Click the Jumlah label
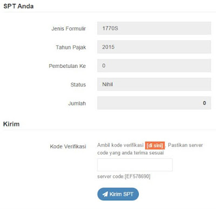The height and width of the screenshot is (209, 216). [x=77, y=103]
